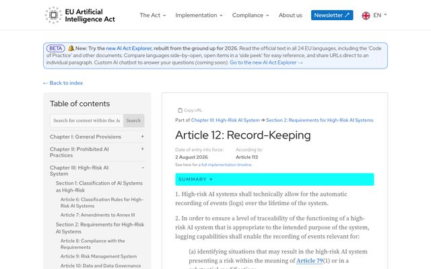
Task: Focus the table of contents search field
Action: [87, 120]
